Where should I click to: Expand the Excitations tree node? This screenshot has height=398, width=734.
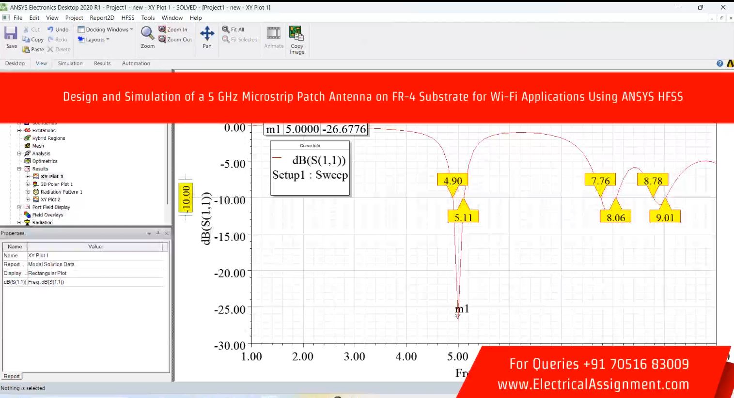[19, 131]
